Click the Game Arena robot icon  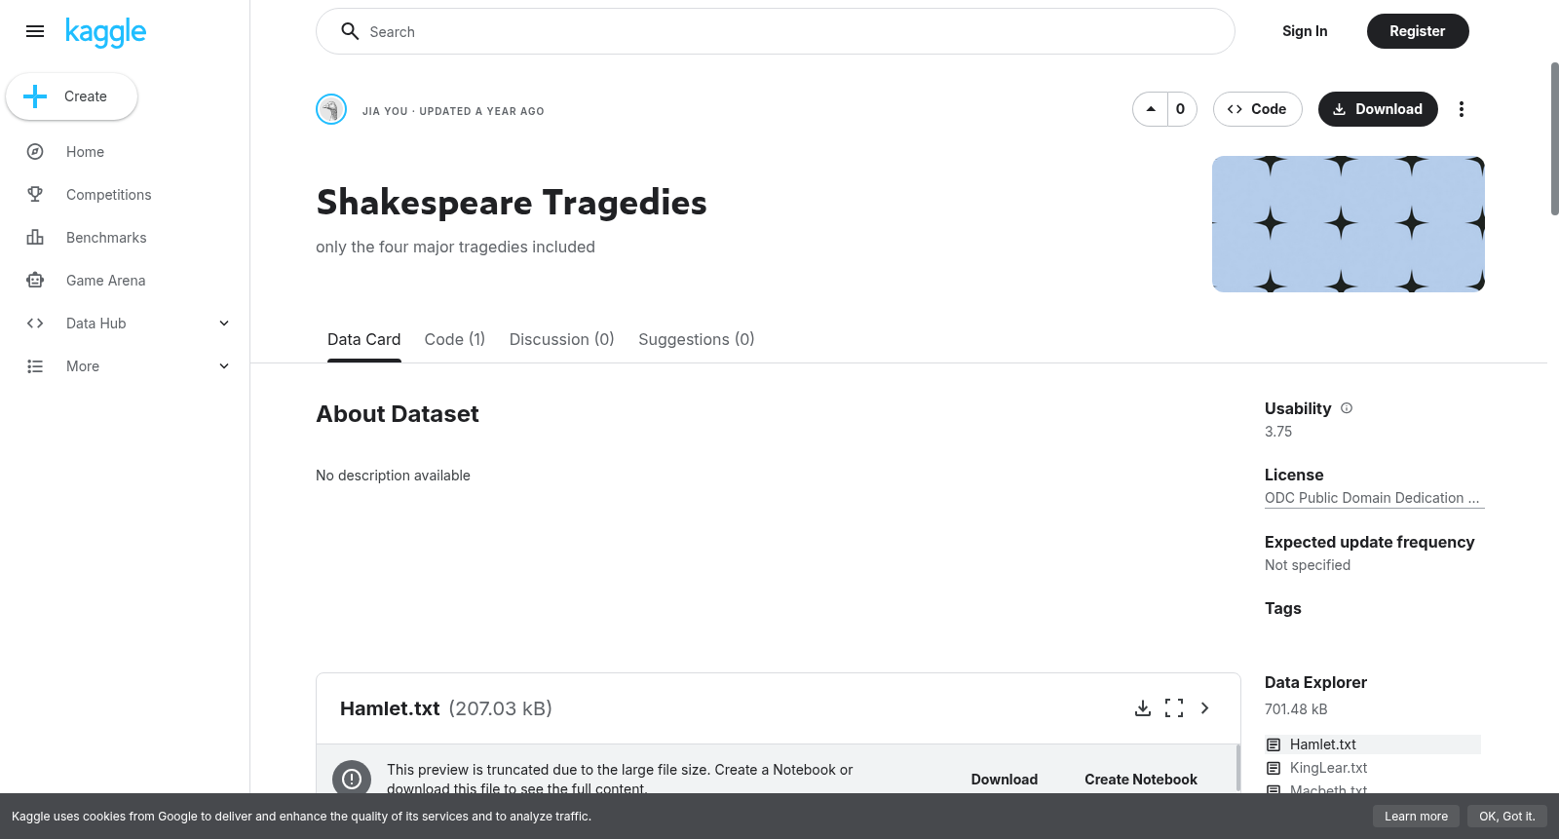pos(35,281)
